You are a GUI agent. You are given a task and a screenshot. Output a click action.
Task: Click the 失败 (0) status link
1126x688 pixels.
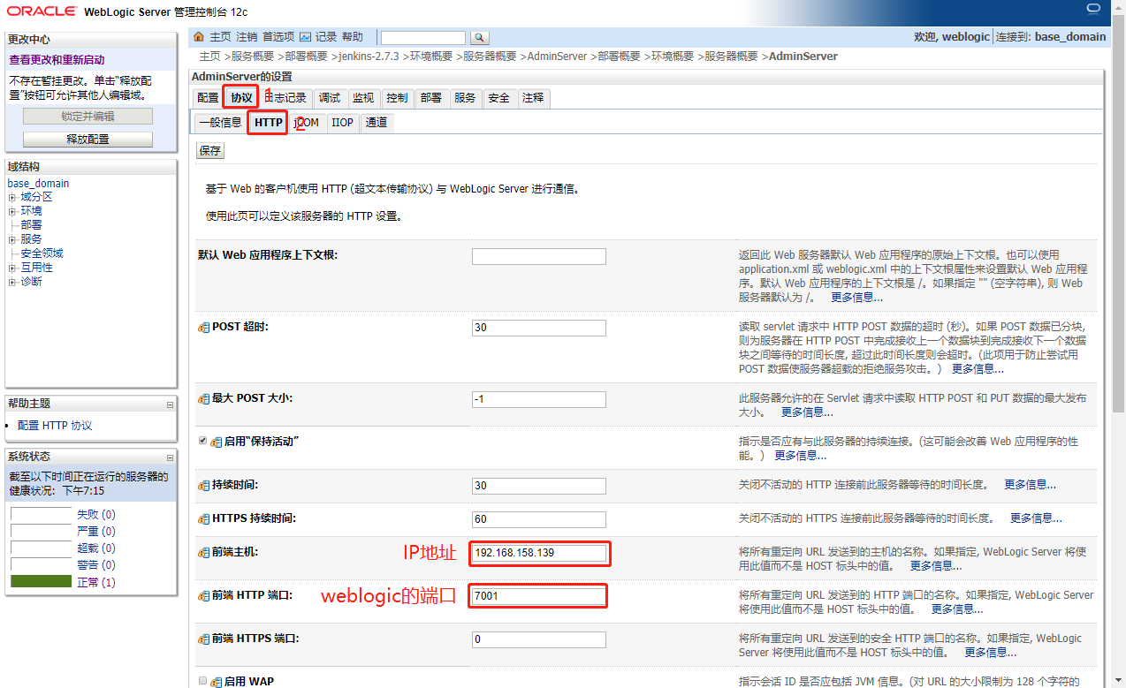[96, 515]
